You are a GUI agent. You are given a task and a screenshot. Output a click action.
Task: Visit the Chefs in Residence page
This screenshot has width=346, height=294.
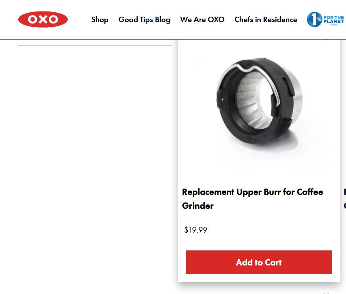tap(265, 19)
